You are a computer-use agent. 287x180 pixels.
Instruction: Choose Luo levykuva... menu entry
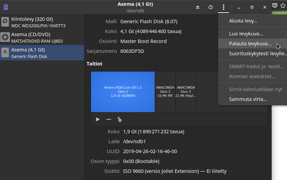click(246, 34)
